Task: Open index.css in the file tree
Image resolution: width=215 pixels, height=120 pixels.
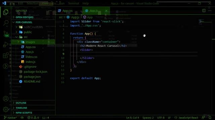Action: coord(31,57)
